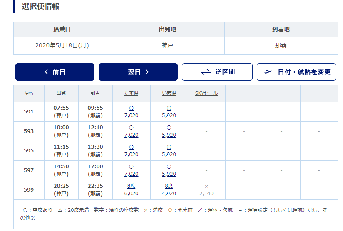This screenshot has width=343, height=231.
Task: Swap route with 逆区間 button
Action: [217, 72]
